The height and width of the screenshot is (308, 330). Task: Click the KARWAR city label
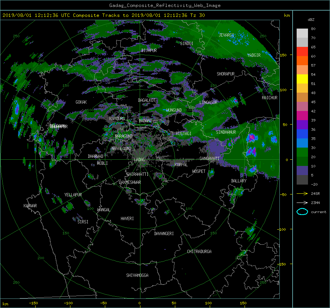30,206
